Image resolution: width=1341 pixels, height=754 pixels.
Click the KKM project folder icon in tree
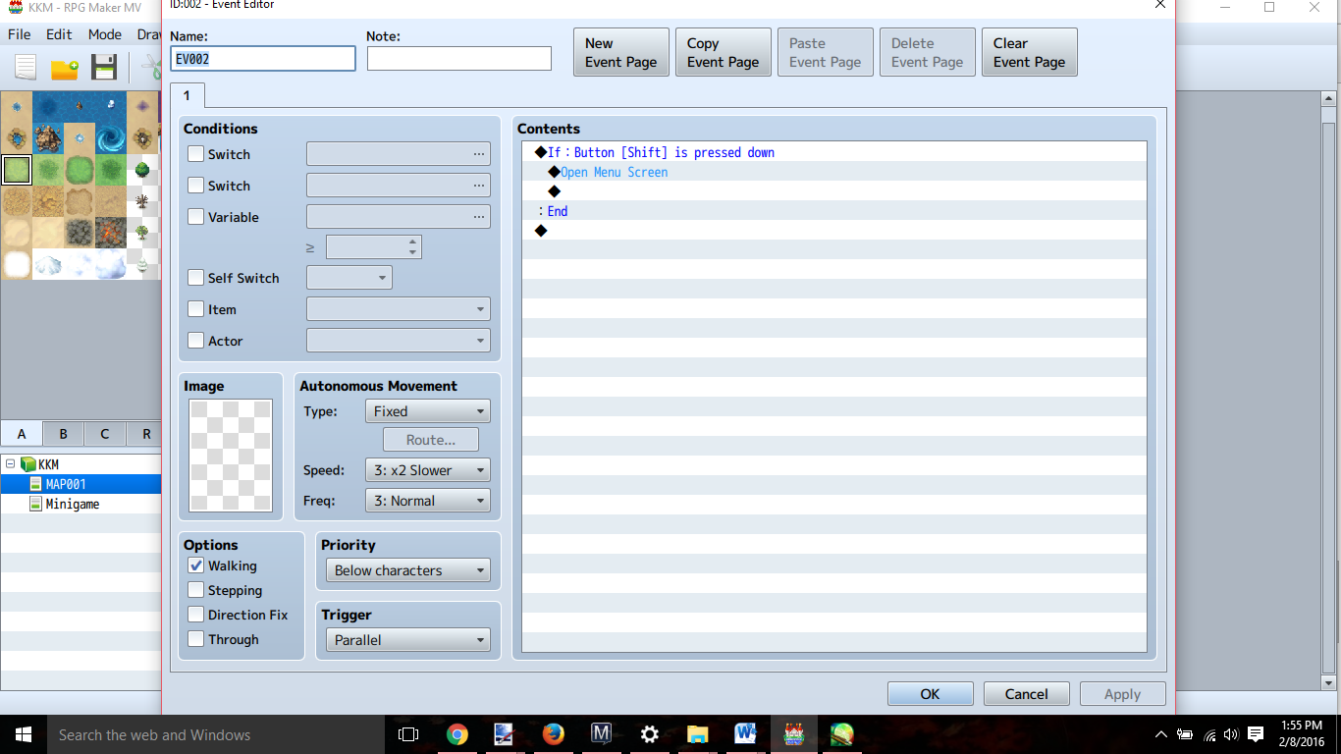coord(27,464)
